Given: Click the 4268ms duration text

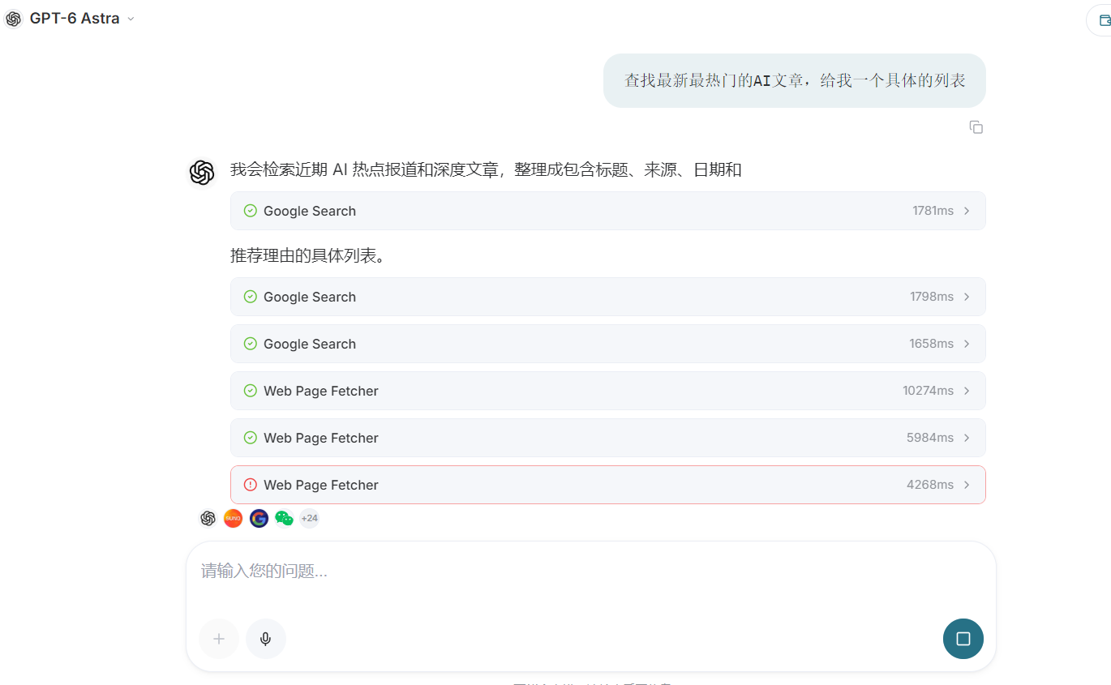Looking at the screenshot, I should point(930,485).
